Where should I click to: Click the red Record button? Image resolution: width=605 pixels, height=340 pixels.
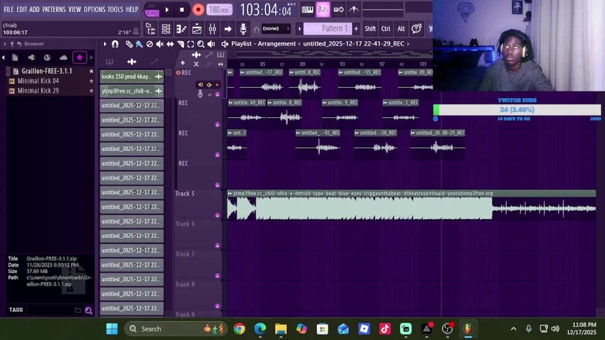(198, 10)
